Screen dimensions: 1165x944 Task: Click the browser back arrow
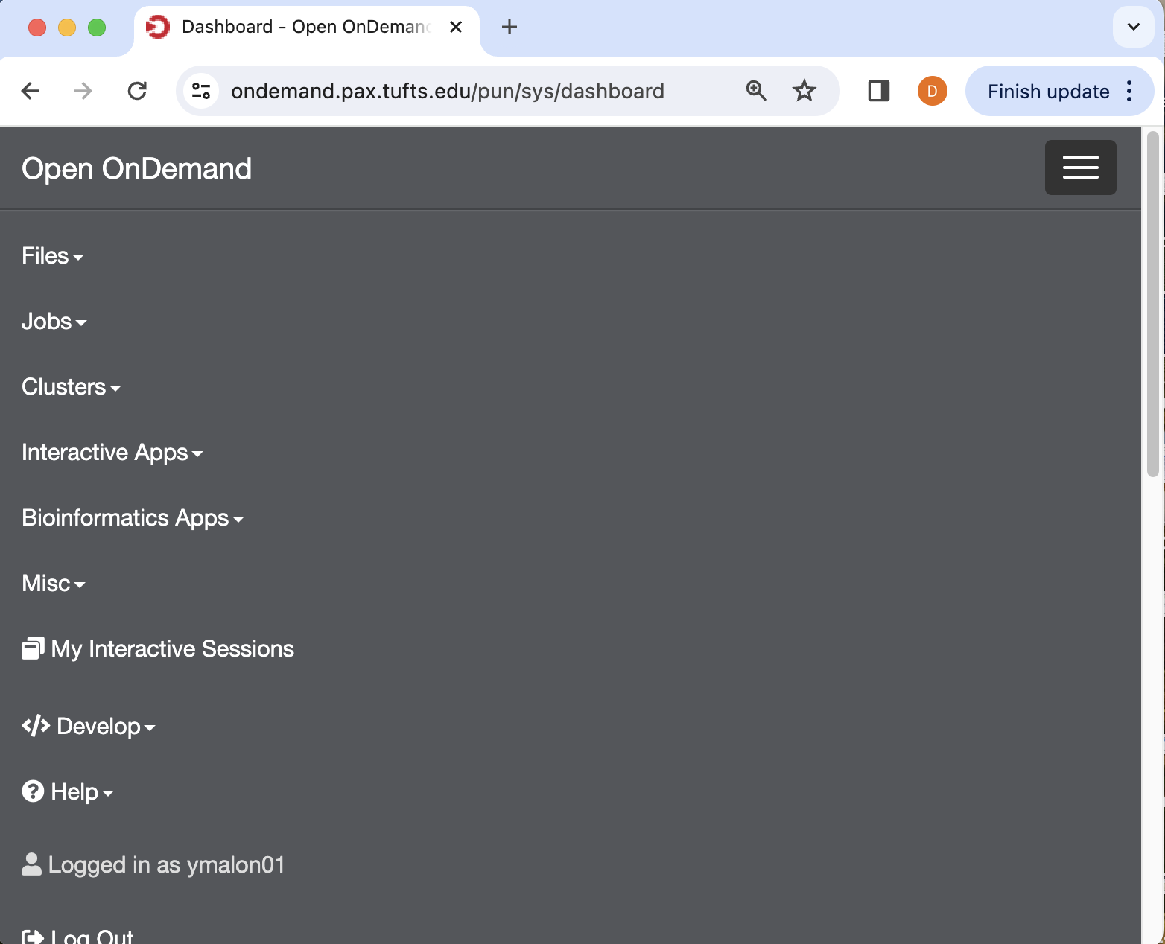coord(31,91)
